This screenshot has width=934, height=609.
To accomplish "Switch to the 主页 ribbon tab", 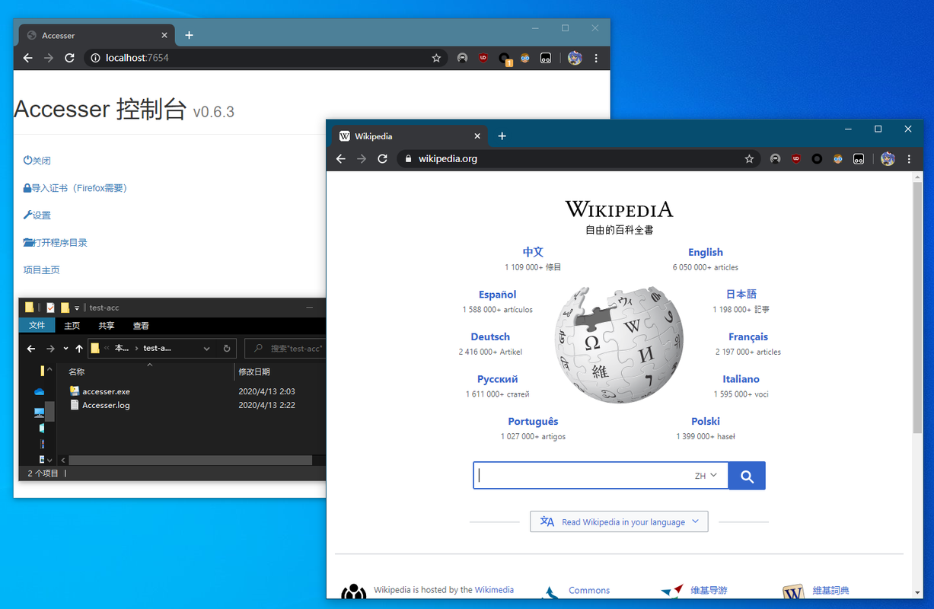I will tap(72, 326).
